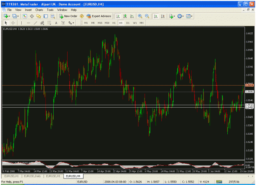The image size is (256, 185).
Task: Click the zoom in magnifier
Action: [140, 16]
